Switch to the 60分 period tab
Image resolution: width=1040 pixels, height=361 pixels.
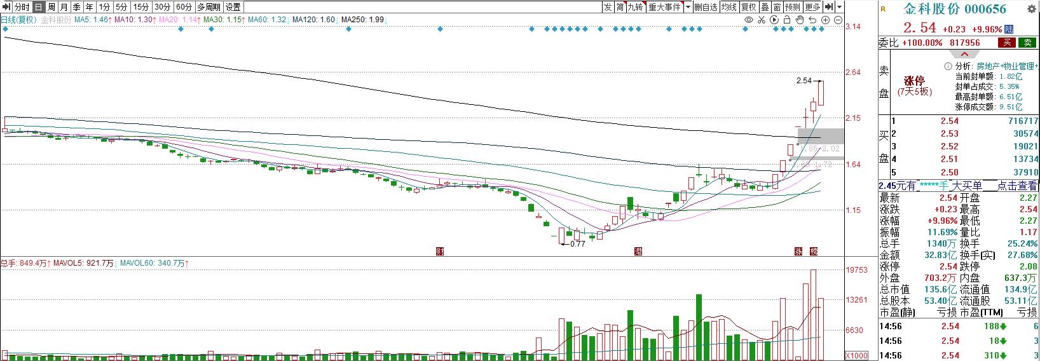coord(184,7)
